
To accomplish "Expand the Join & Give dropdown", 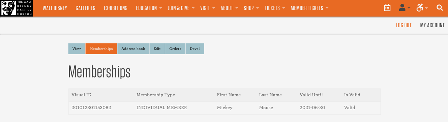I will pyautogui.click(x=181, y=8).
